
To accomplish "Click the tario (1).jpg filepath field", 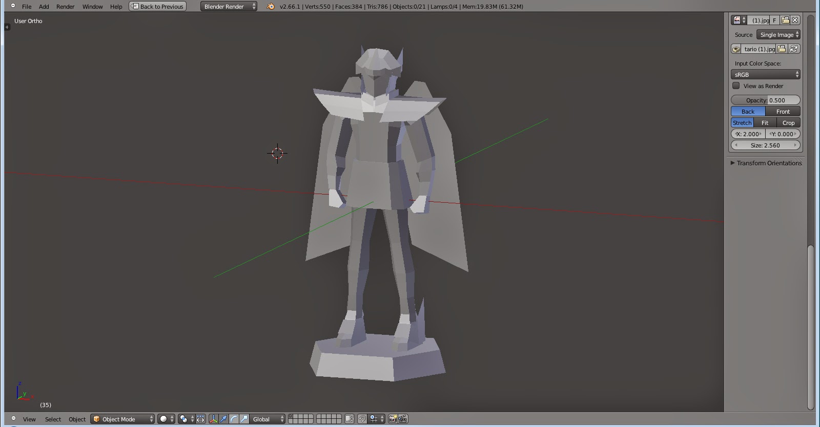I will tap(759, 49).
